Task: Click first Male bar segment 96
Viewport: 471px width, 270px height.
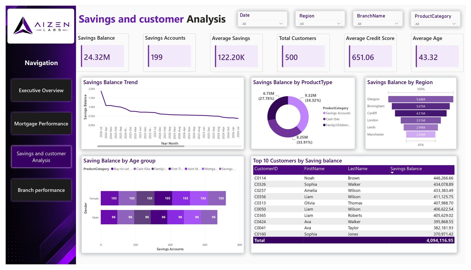Action: pyautogui.click(x=109, y=217)
